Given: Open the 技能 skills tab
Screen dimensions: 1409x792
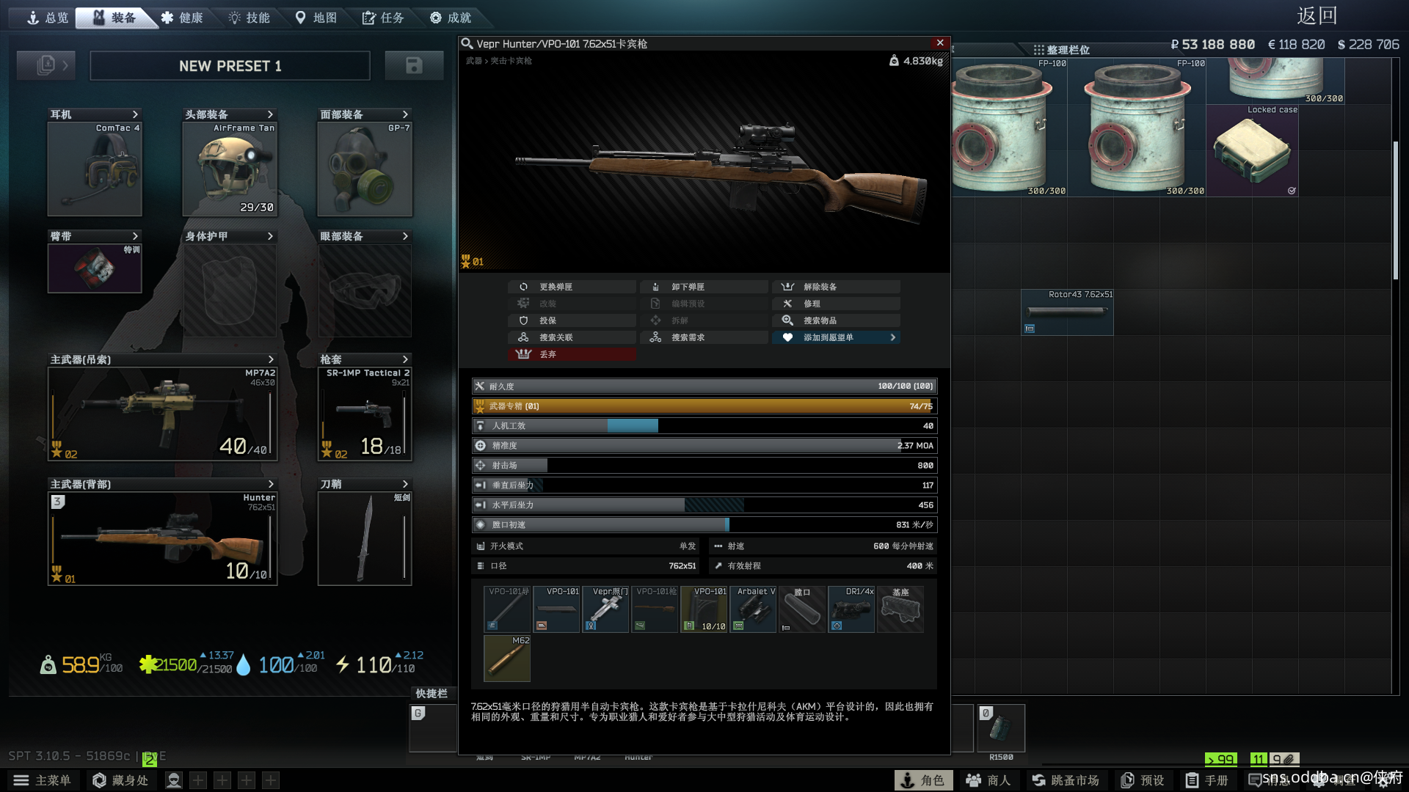Looking at the screenshot, I should (x=249, y=18).
